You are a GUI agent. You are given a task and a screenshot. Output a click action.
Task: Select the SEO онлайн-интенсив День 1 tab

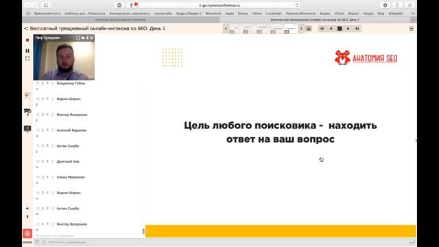(x=315, y=20)
